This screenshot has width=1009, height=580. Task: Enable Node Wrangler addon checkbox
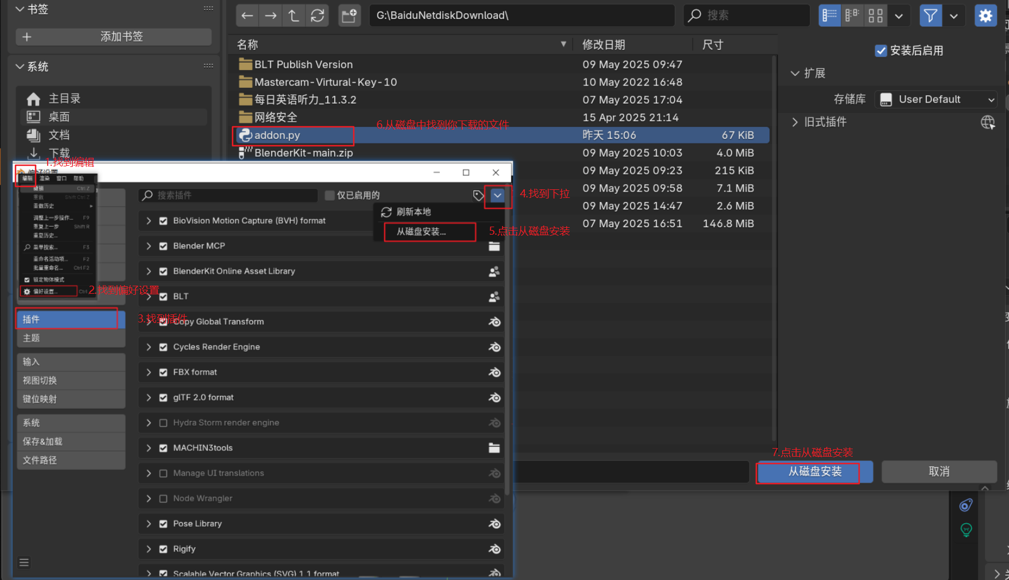point(163,499)
